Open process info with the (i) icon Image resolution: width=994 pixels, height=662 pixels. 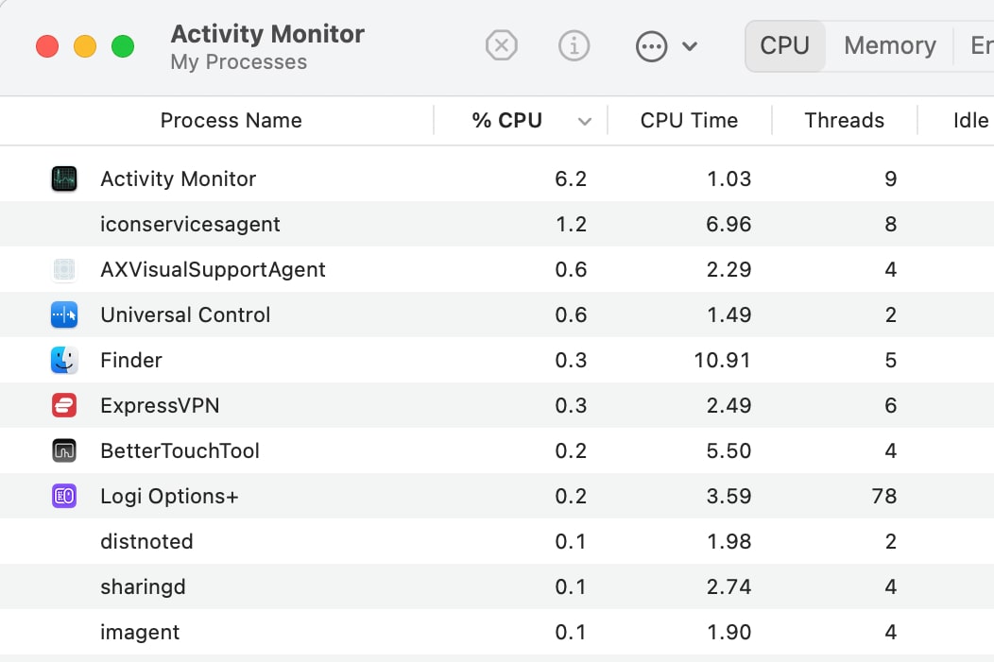pos(574,45)
